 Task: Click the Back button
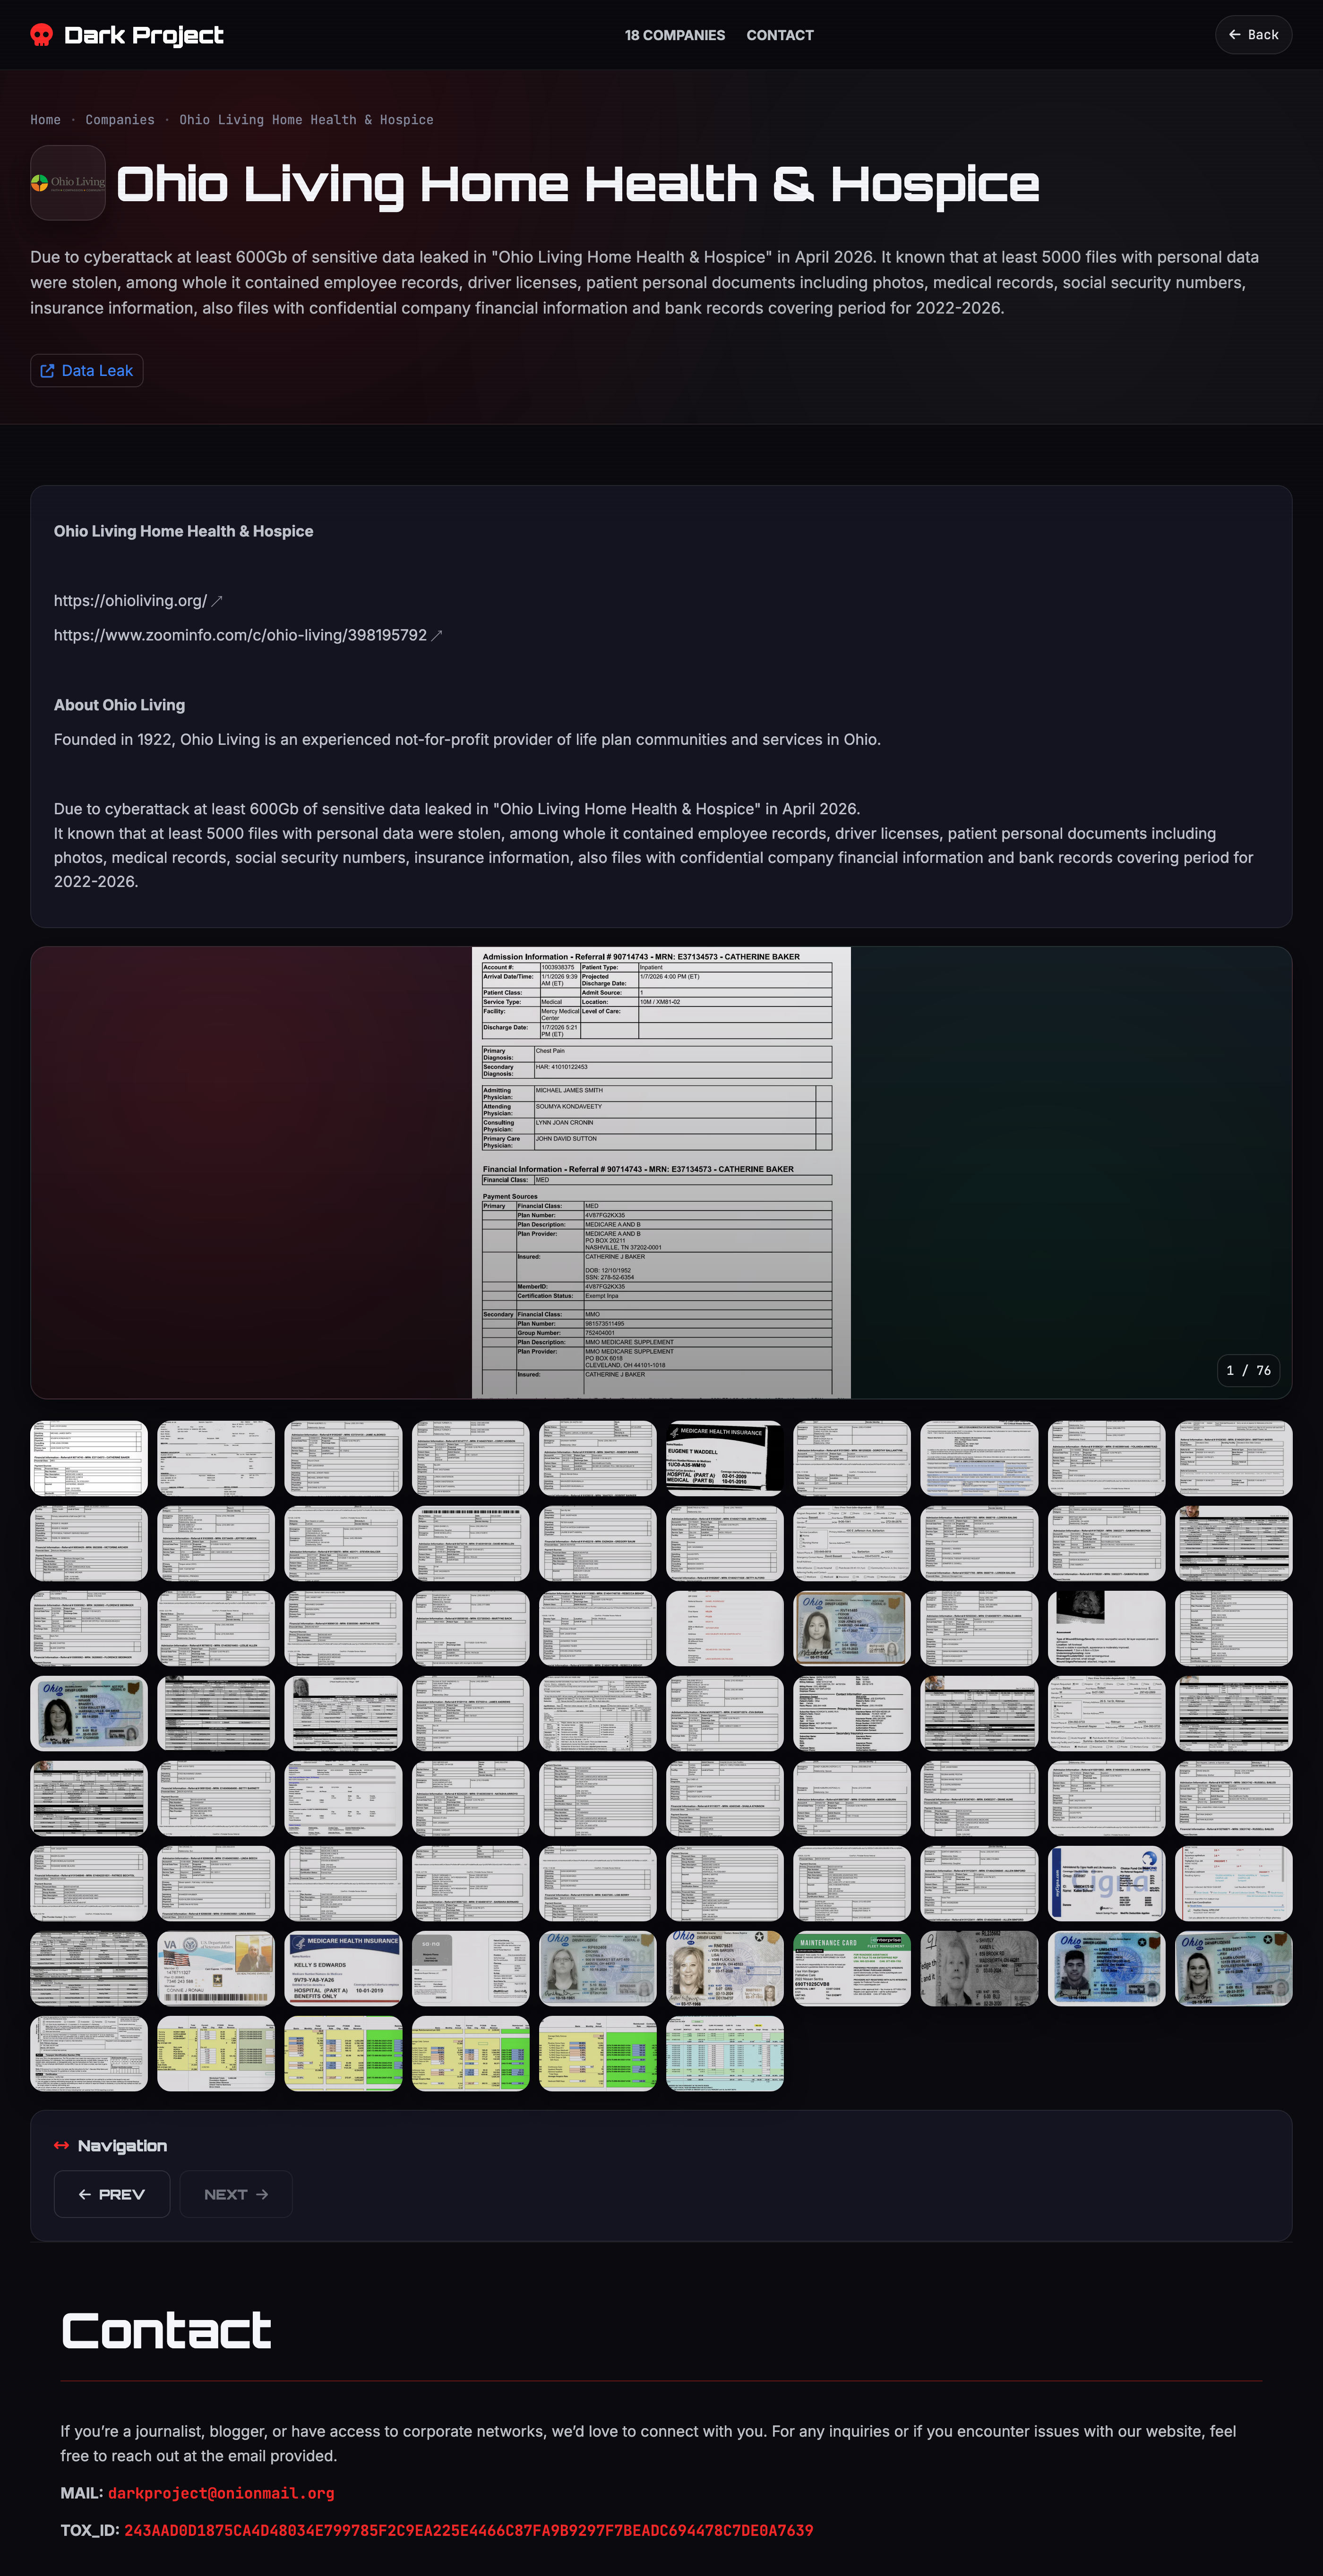[x=1253, y=35]
